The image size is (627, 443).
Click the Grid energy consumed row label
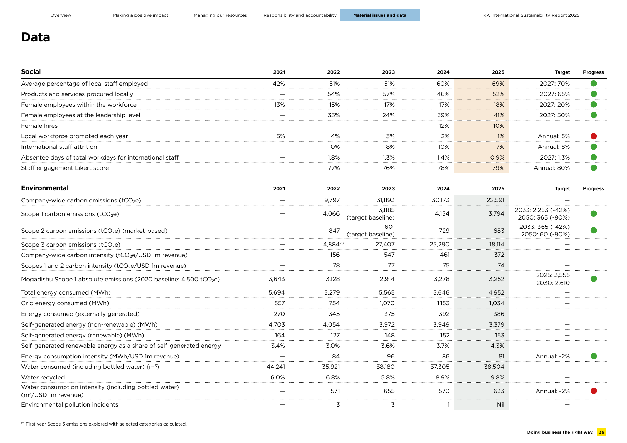[x=65, y=303]
